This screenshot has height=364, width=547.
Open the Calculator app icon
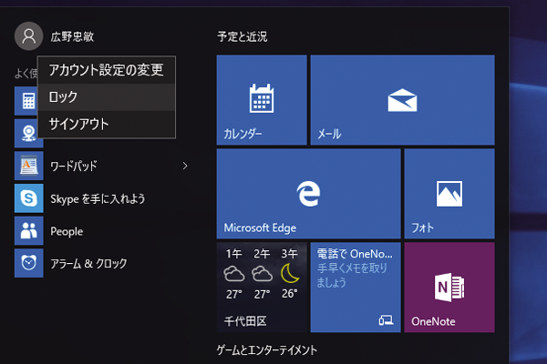(26, 101)
